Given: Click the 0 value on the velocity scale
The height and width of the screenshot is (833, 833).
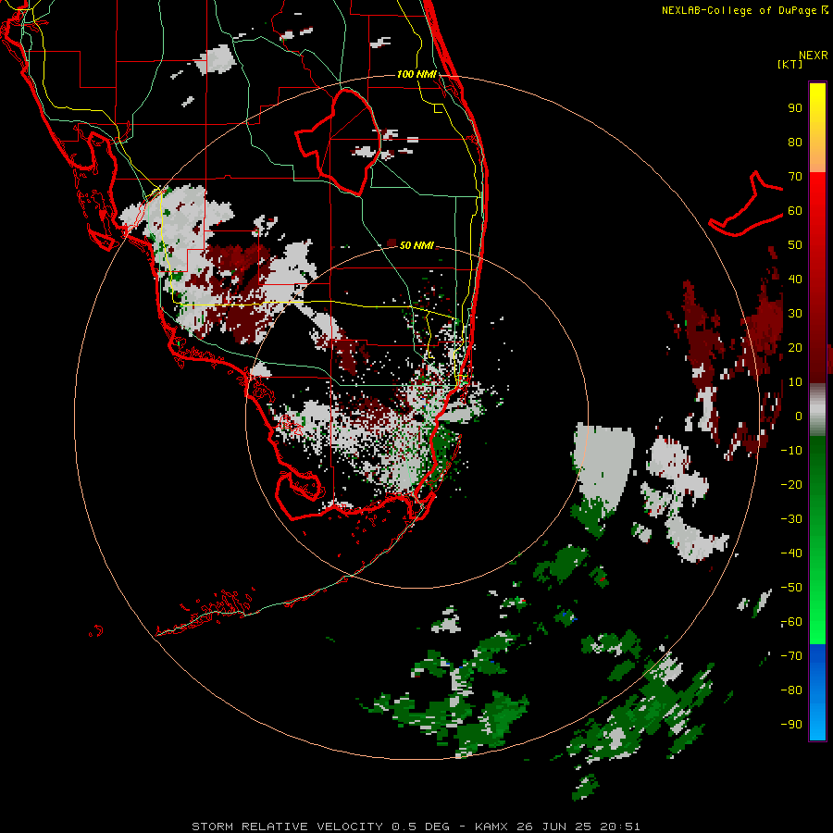Looking at the screenshot, I should coord(799,416).
